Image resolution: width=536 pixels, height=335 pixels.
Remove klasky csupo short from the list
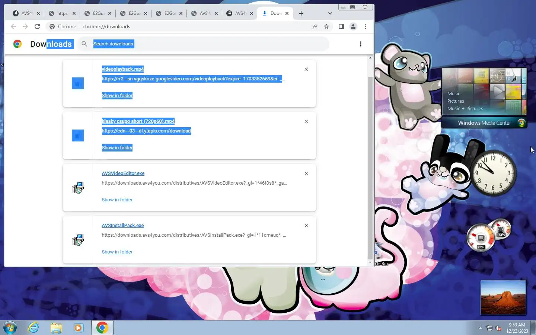click(x=306, y=121)
